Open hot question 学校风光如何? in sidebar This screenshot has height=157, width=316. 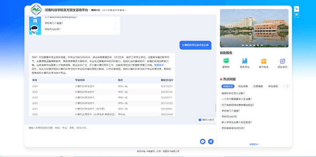[229, 117]
